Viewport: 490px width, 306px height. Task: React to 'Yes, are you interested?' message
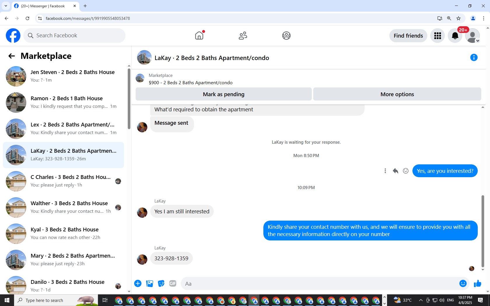click(406, 171)
